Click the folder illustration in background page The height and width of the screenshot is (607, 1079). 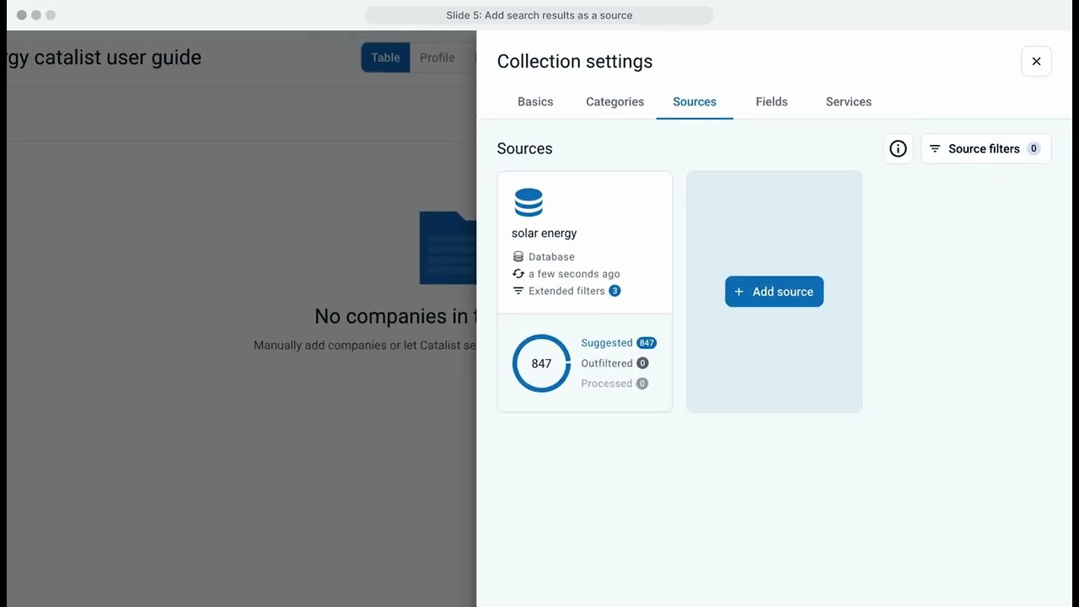coord(448,248)
